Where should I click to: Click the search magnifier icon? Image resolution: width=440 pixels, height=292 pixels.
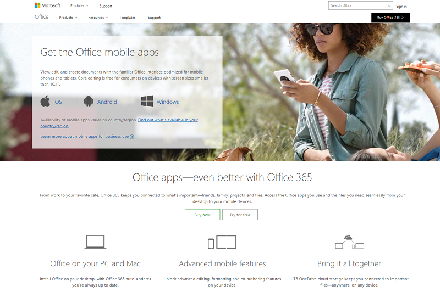pos(389,5)
